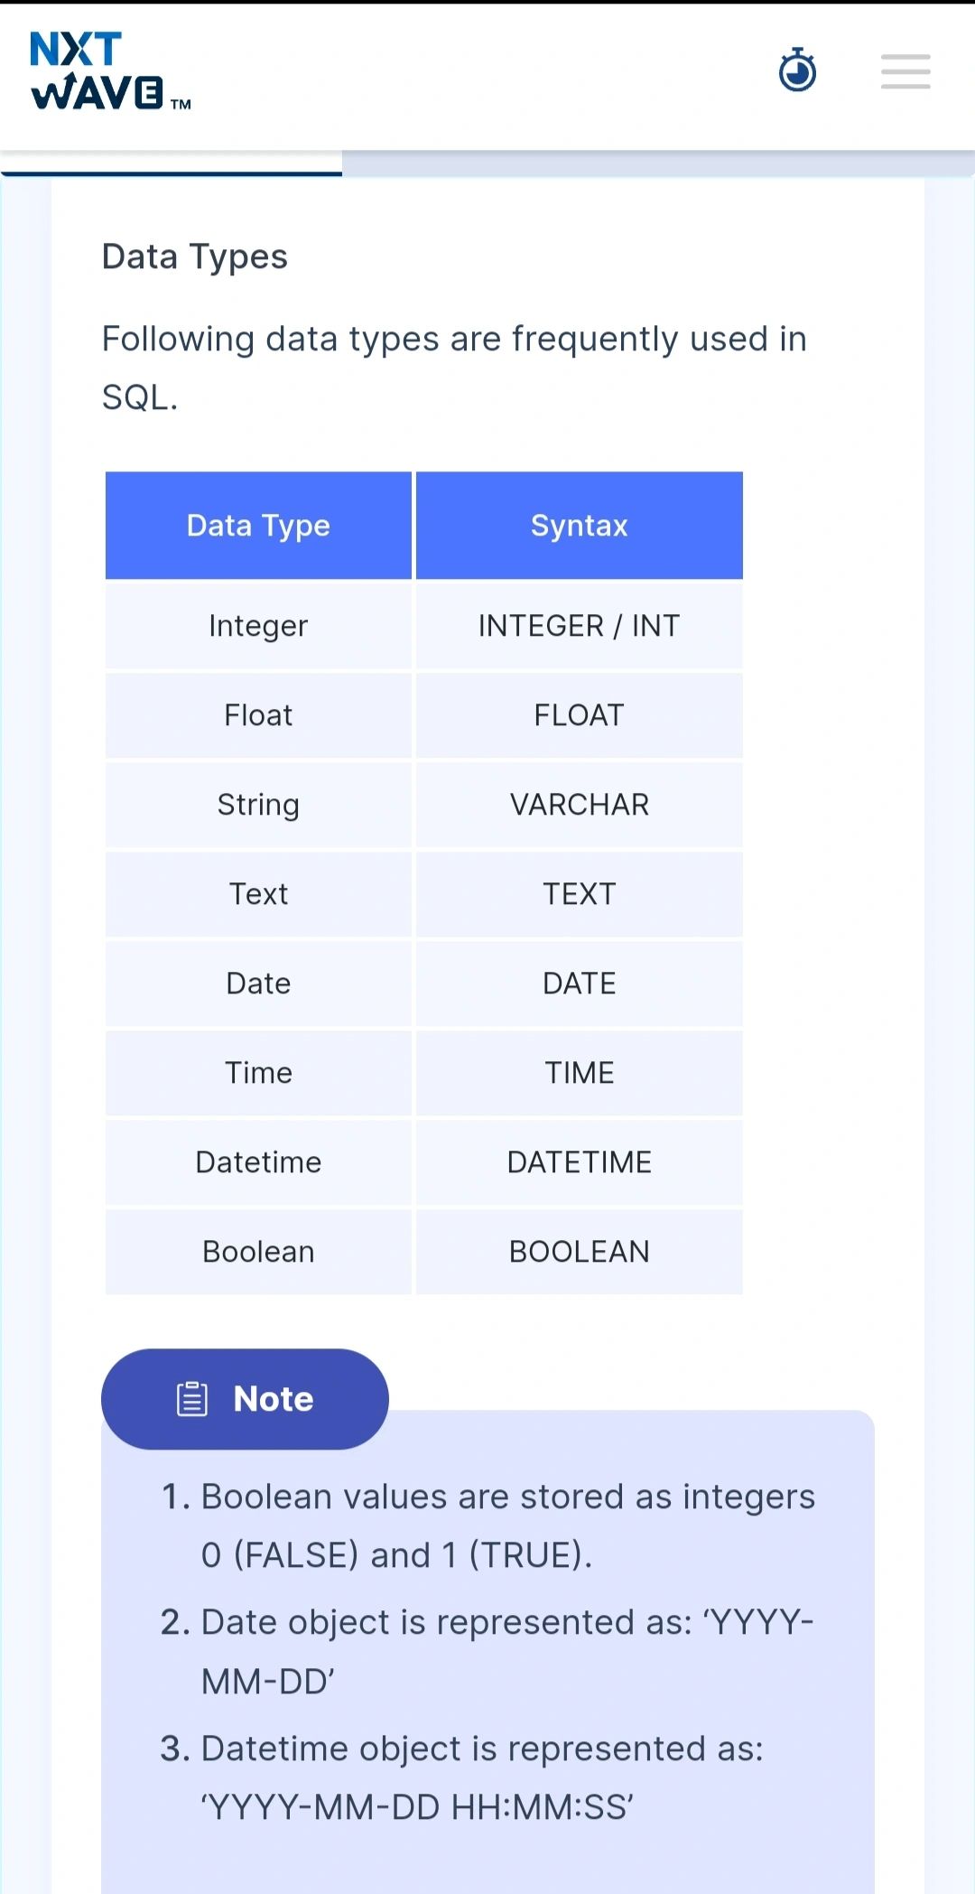Viewport: 975px width, 1894px height.
Task: Tap the Float data type cell
Action: coord(258,715)
